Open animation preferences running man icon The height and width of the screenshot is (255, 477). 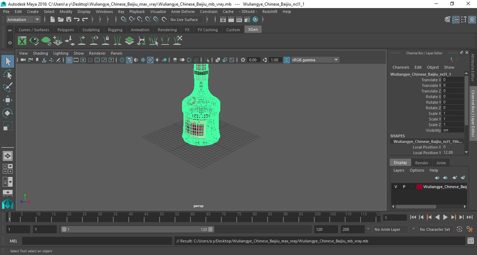(x=470, y=229)
